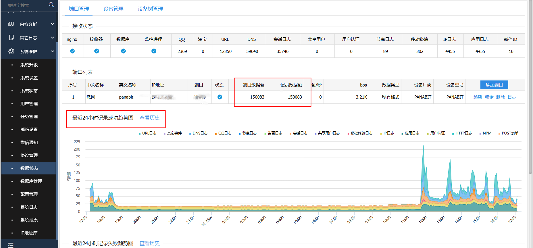Open IP地址库 in the sidebar
The height and width of the screenshot is (248, 533).
(x=29, y=233)
